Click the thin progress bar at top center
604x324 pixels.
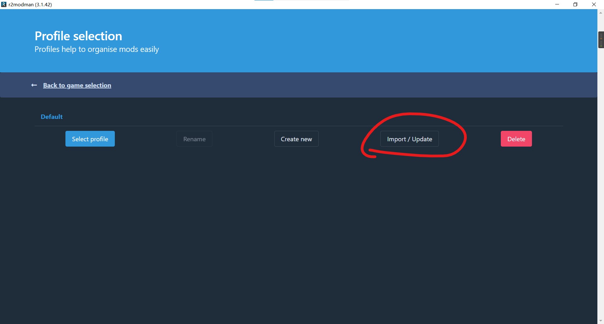click(x=302, y=0)
